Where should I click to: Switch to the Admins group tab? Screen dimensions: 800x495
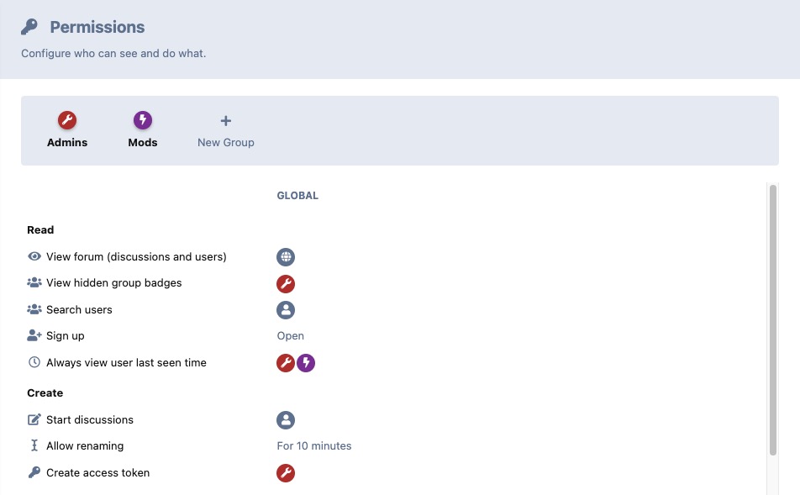[x=67, y=130]
